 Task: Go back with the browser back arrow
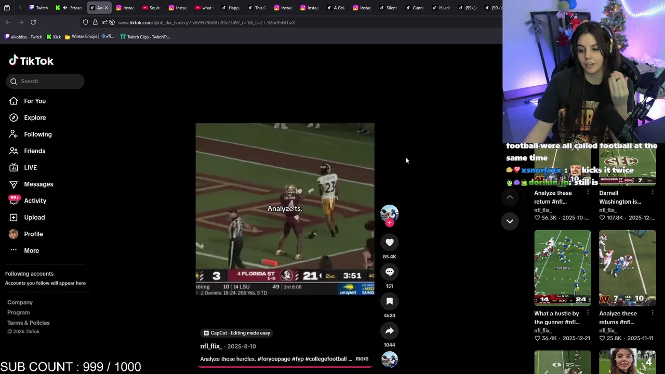(x=8, y=22)
